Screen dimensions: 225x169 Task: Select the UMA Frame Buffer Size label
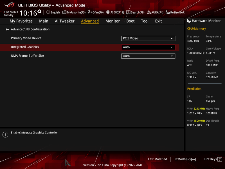point(27,56)
